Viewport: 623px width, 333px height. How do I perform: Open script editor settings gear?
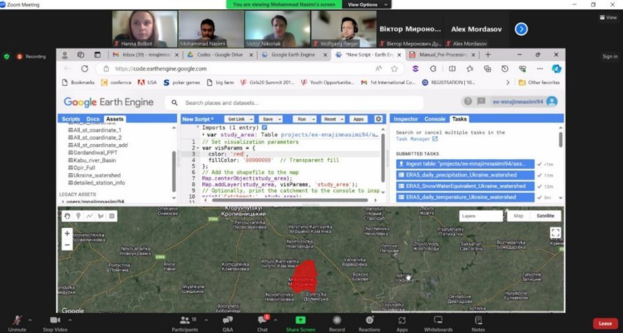(x=378, y=119)
